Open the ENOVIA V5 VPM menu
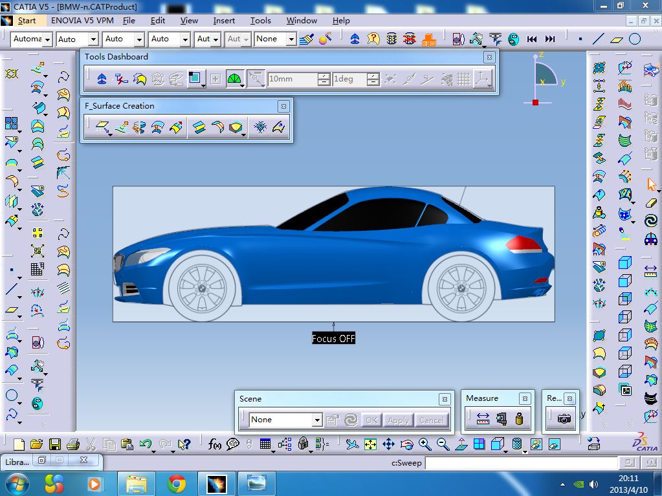The width and height of the screenshot is (662, 496). coord(82,20)
